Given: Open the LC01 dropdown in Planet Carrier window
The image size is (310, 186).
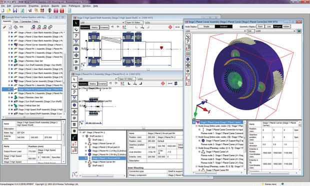Looking at the screenshot, I should pos(275,31).
